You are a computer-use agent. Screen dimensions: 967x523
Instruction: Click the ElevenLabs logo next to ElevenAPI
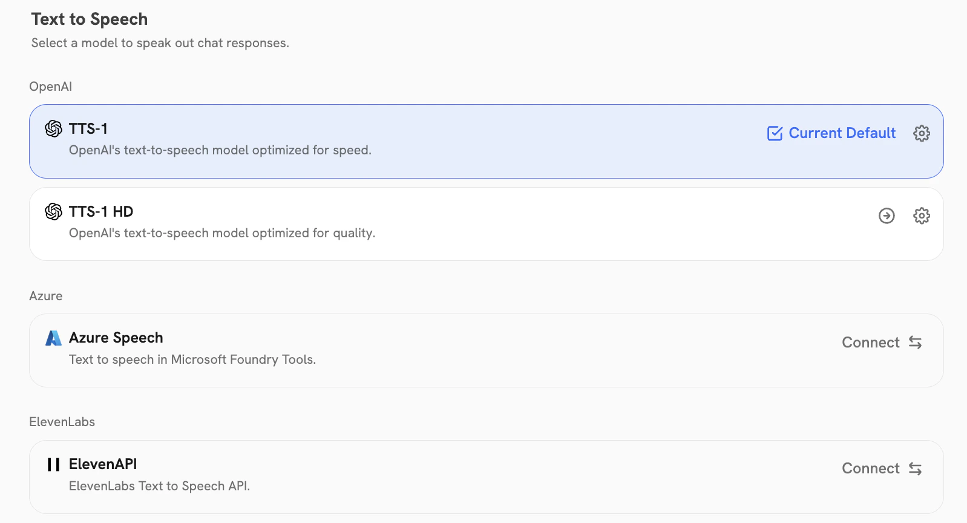point(53,464)
